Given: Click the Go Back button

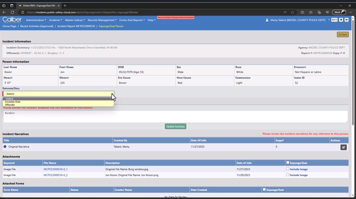Looking at the screenshot, I should click(342, 35).
